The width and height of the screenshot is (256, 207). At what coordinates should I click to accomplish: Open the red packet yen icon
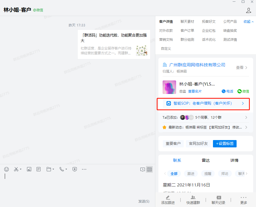click(x=75, y=169)
